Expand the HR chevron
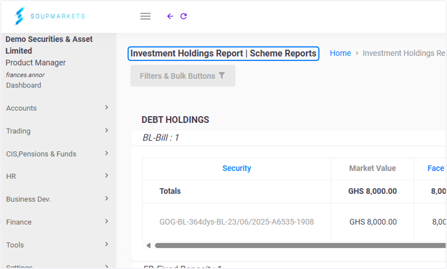Image resolution: width=447 pixels, height=269 pixels. pyautogui.click(x=107, y=176)
